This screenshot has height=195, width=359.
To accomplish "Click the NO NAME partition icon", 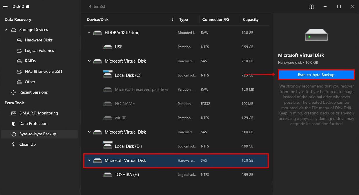I will coord(108,104).
